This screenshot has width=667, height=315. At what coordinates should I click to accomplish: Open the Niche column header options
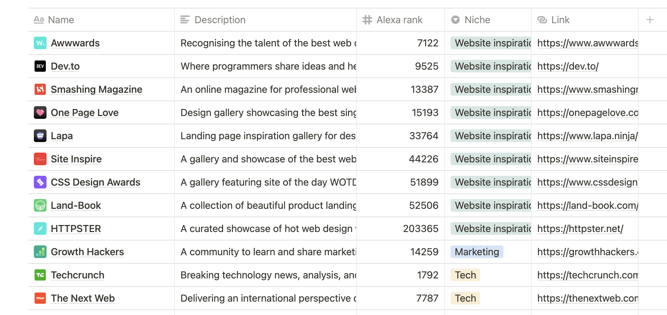coord(488,20)
